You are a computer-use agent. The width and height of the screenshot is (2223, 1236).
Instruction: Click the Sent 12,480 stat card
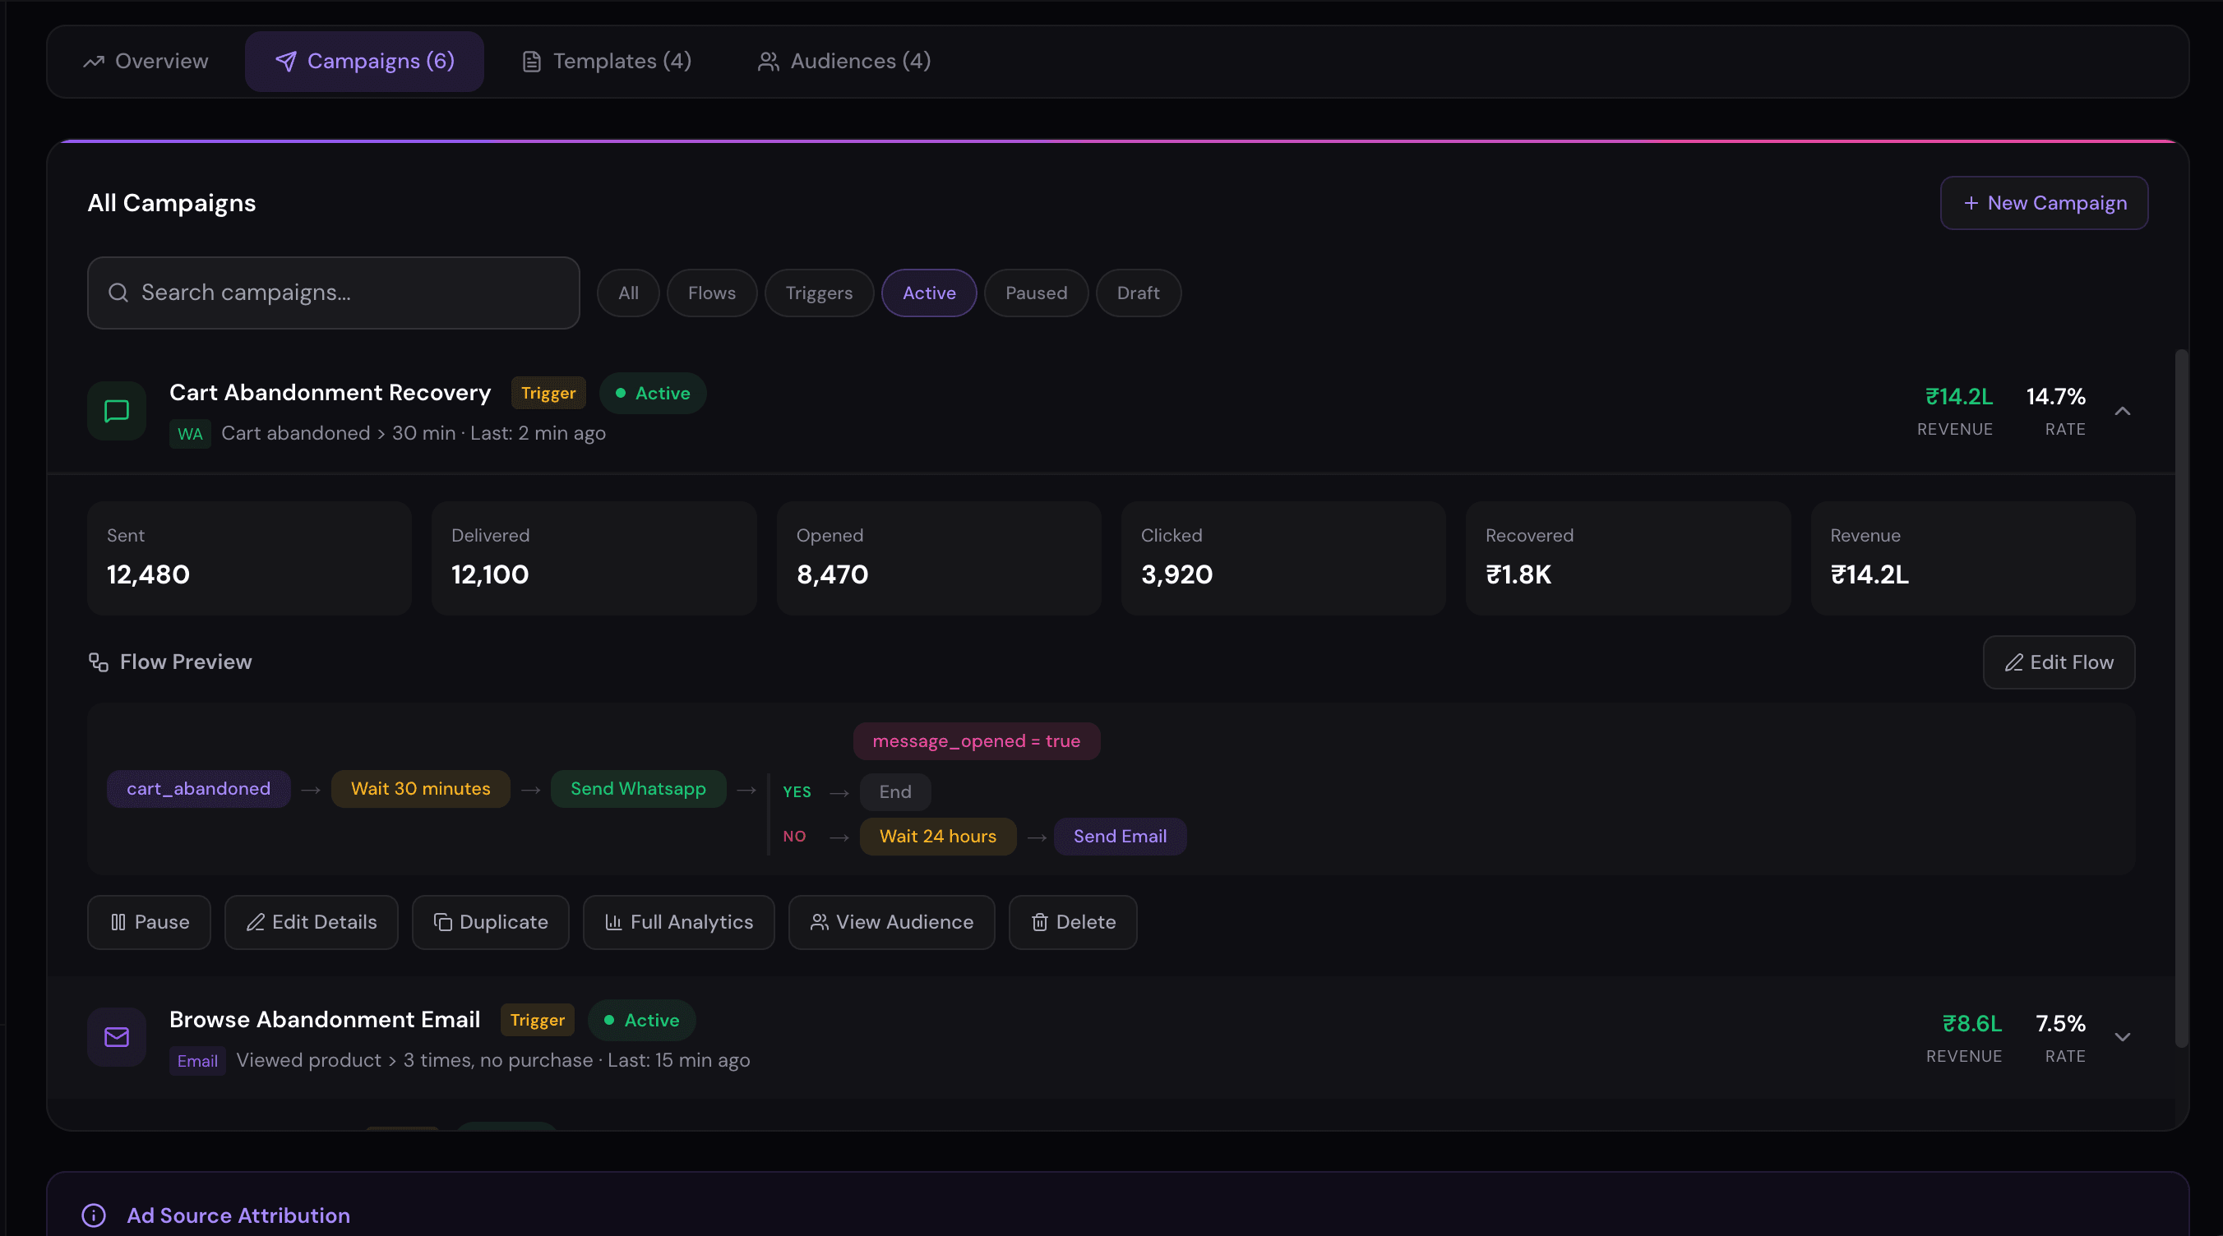(249, 558)
